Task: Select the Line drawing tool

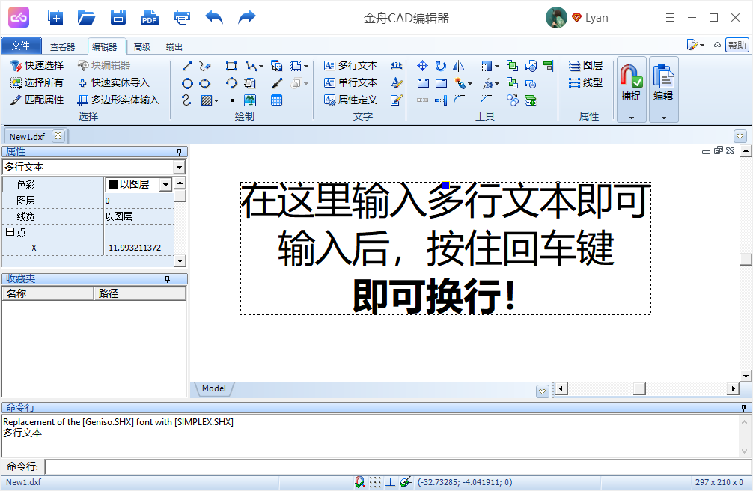Action: point(187,66)
